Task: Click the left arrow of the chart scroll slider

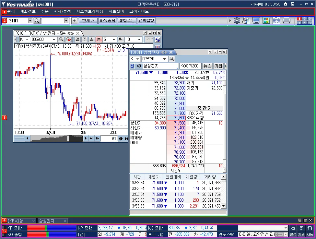Action: (x=28, y=138)
